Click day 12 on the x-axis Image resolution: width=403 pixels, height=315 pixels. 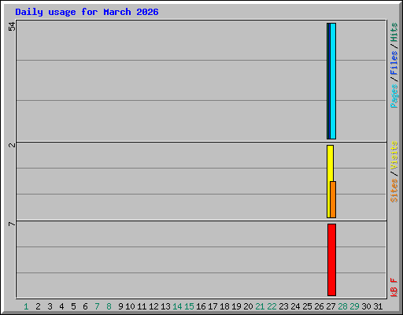(x=153, y=306)
